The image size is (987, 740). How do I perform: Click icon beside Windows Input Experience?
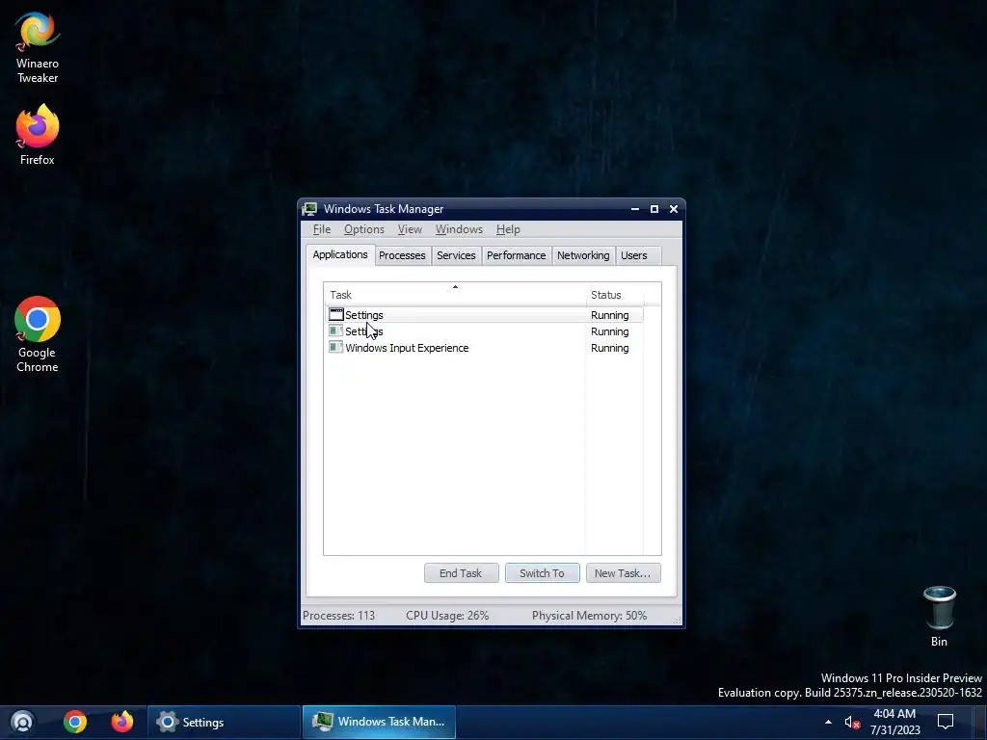click(336, 347)
